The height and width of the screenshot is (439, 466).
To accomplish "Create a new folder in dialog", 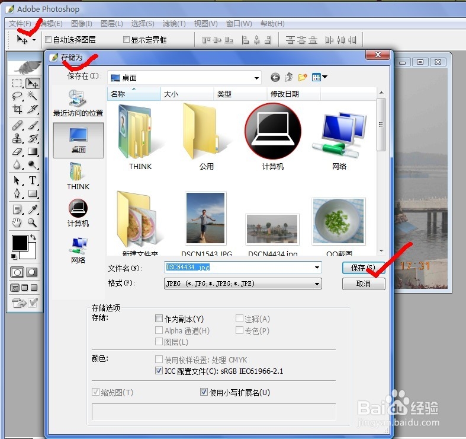I will (302, 78).
